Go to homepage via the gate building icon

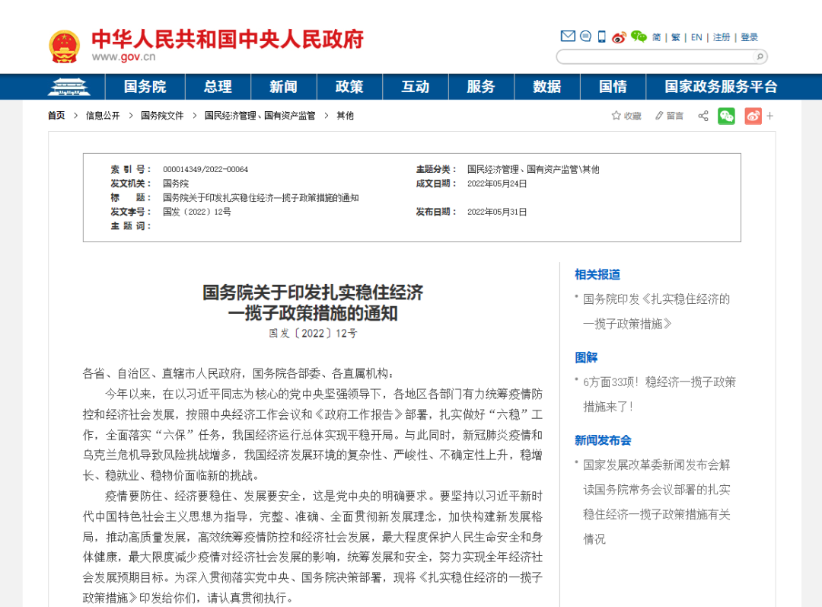click(68, 87)
